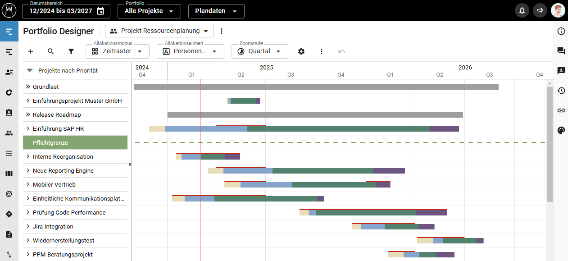The width and height of the screenshot is (568, 261).
Task: Open the color palette panel icon
Action: [561, 130]
